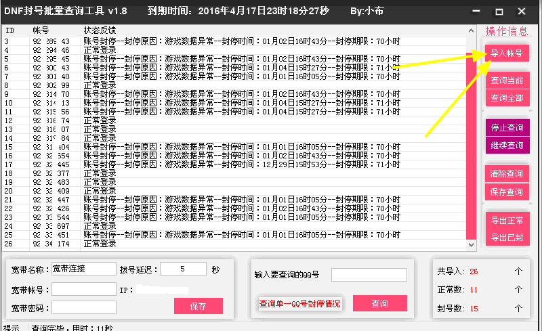The image size is (542, 331).
Task: Select row ID 17 banned 12月29日
Action: (234, 164)
